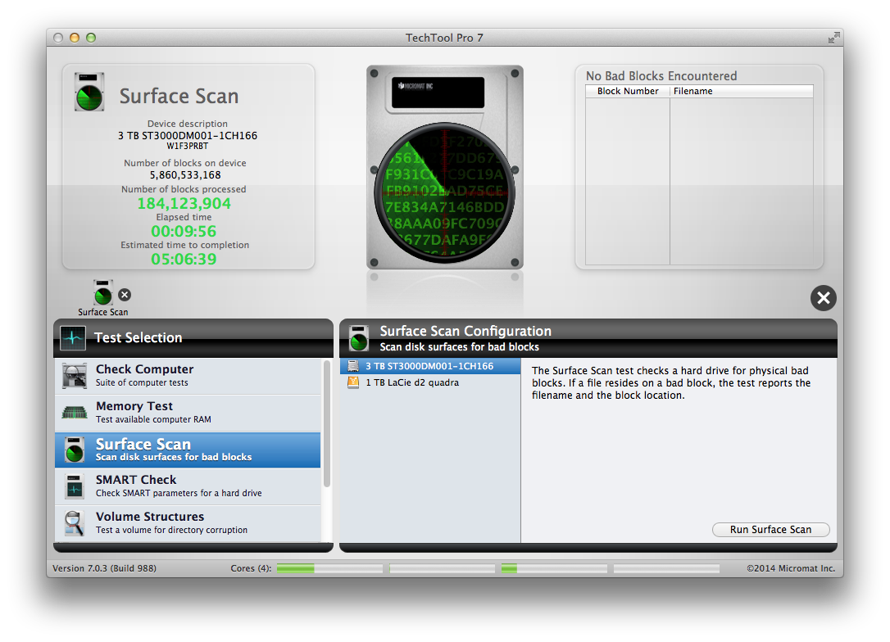Select the Surface Scan test in list
This screenshot has height=642, width=890.
188,450
